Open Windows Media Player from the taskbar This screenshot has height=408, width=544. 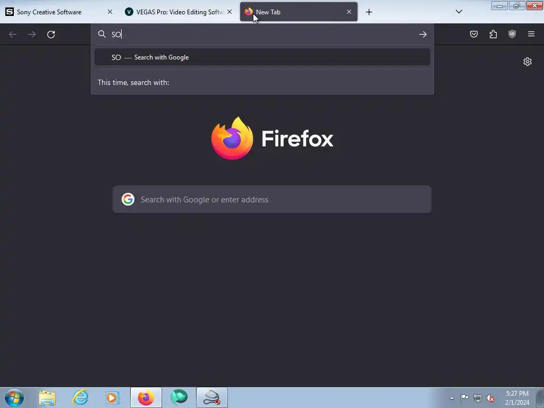tap(113, 397)
